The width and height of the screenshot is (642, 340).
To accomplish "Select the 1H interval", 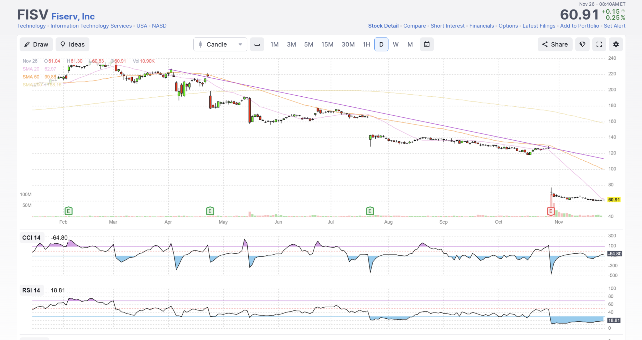I will tap(366, 44).
